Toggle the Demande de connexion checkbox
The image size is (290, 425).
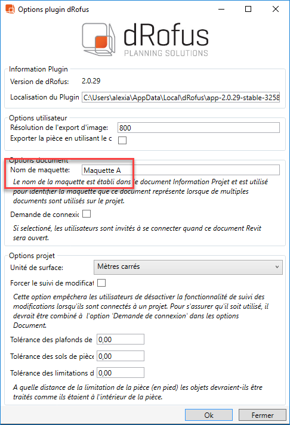click(x=87, y=214)
